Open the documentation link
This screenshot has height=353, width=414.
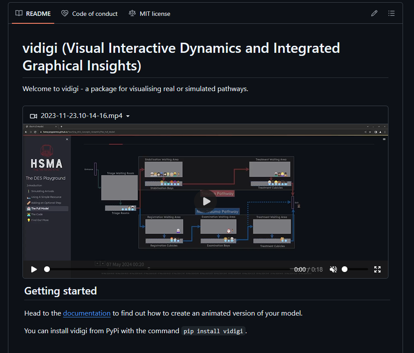point(87,313)
